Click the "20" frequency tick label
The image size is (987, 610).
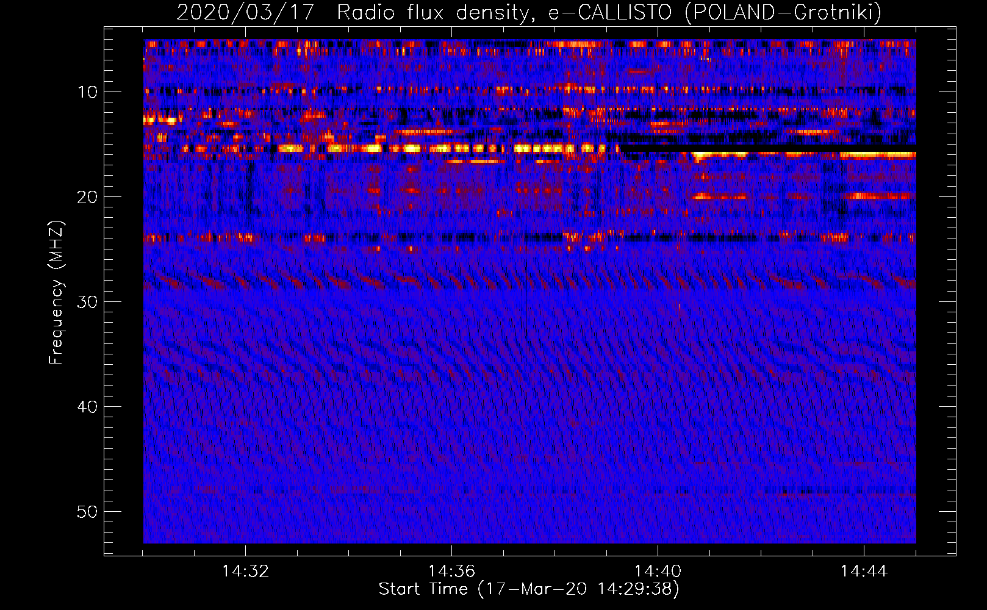click(88, 197)
